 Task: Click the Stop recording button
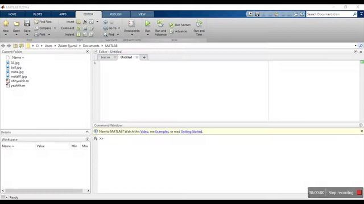(x=345, y=193)
